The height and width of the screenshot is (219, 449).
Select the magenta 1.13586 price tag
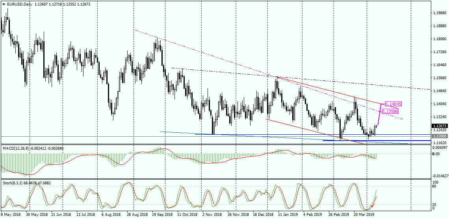point(390,111)
